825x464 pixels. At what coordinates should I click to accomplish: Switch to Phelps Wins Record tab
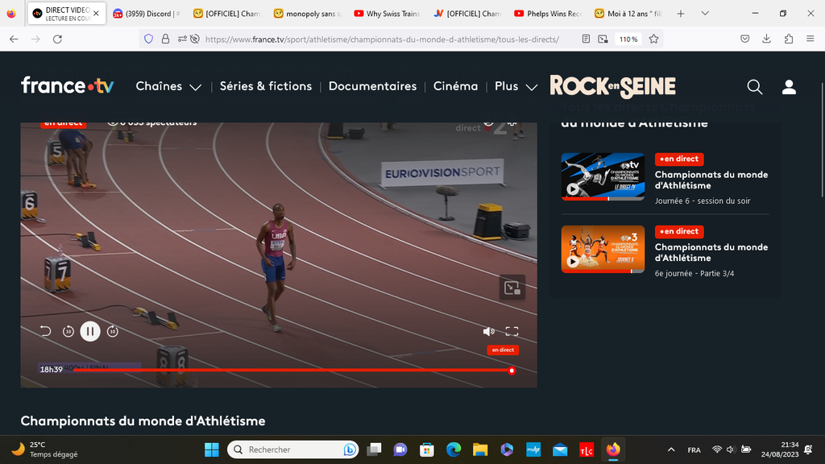(548, 14)
